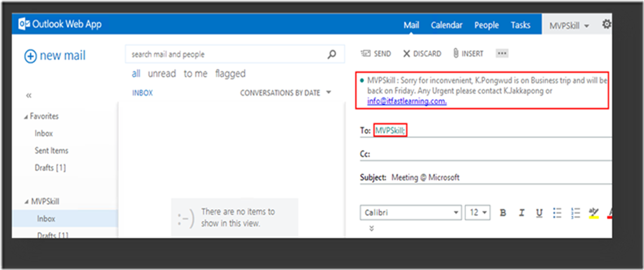Click the new mail plus icon
Screen dimensions: 644x270
click(31, 56)
